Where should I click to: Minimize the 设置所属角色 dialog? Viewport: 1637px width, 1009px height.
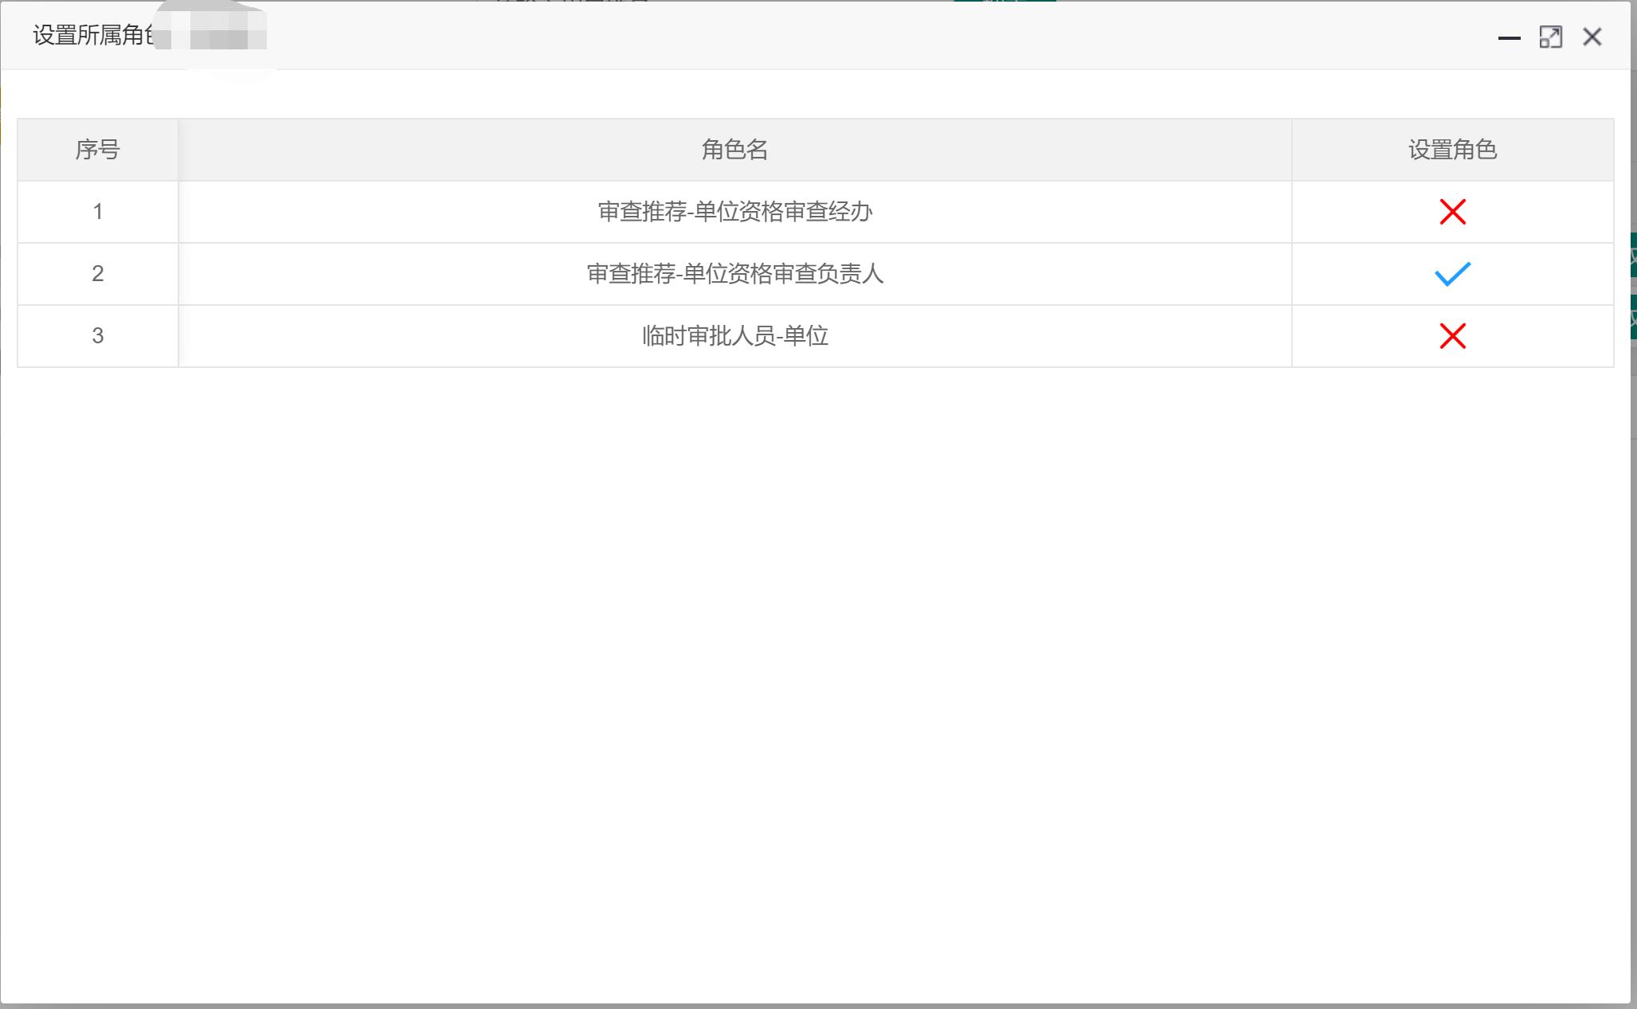pyautogui.click(x=1509, y=37)
